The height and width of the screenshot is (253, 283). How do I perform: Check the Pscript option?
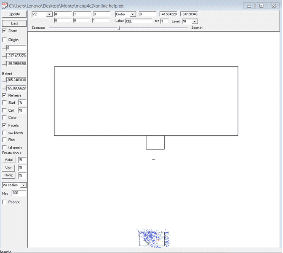point(5,202)
